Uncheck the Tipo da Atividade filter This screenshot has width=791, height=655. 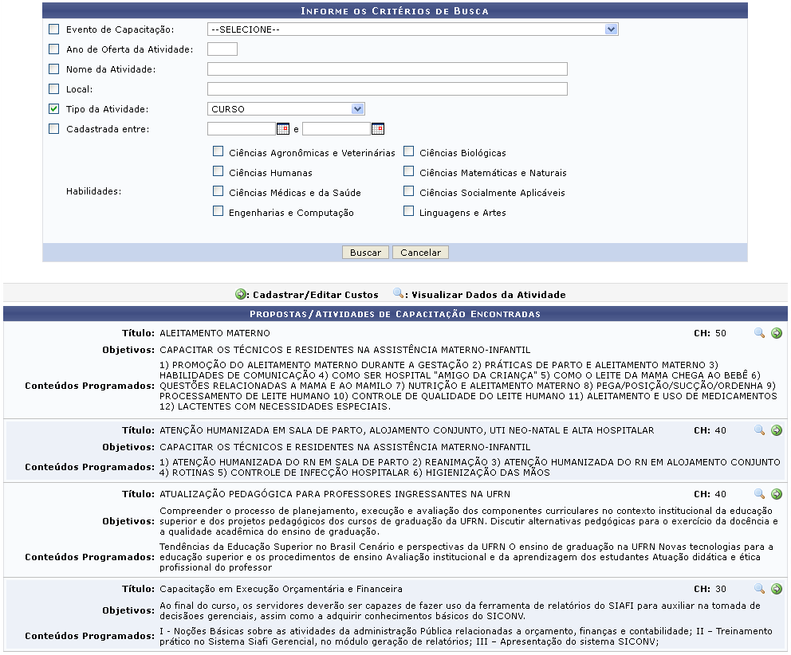click(x=54, y=109)
